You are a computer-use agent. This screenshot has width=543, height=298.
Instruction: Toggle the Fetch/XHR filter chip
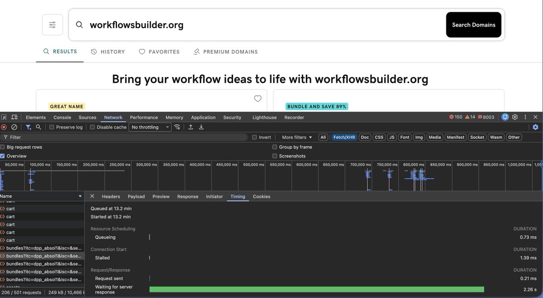pyautogui.click(x=344, y=137)
